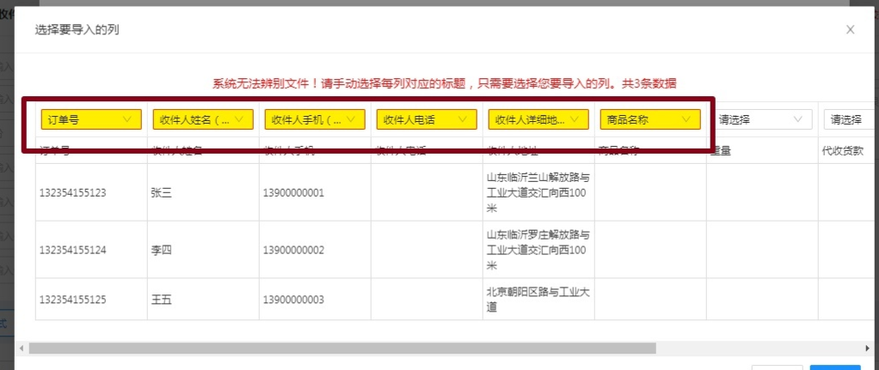Open the 收件人详细地址 column dropdown

pyautogui.click(x=538, y=119)
